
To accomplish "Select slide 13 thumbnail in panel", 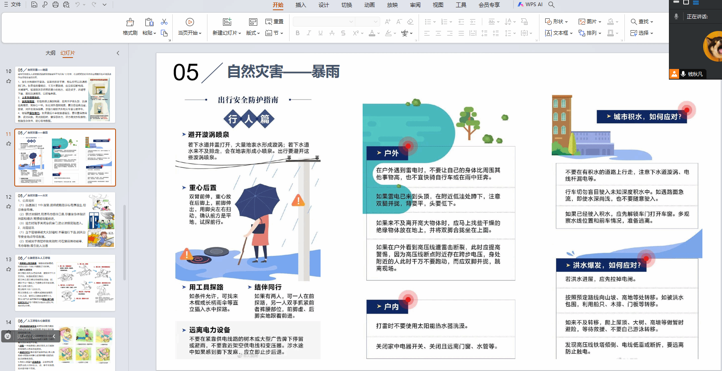I will [65, 282].
